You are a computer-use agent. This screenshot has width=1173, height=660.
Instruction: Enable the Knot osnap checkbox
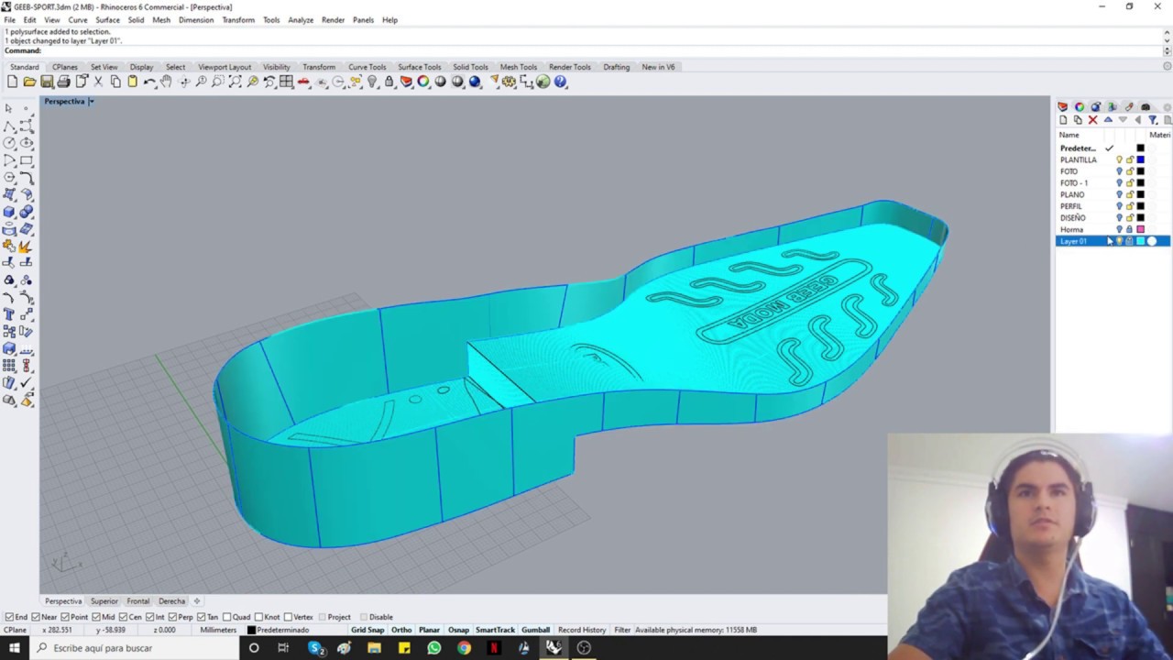tap(258, 617)
